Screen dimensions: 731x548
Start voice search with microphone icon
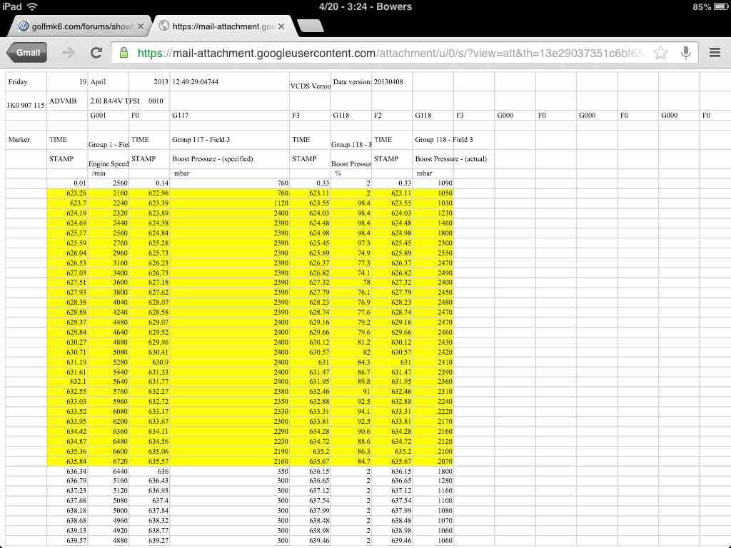[685, 52]
